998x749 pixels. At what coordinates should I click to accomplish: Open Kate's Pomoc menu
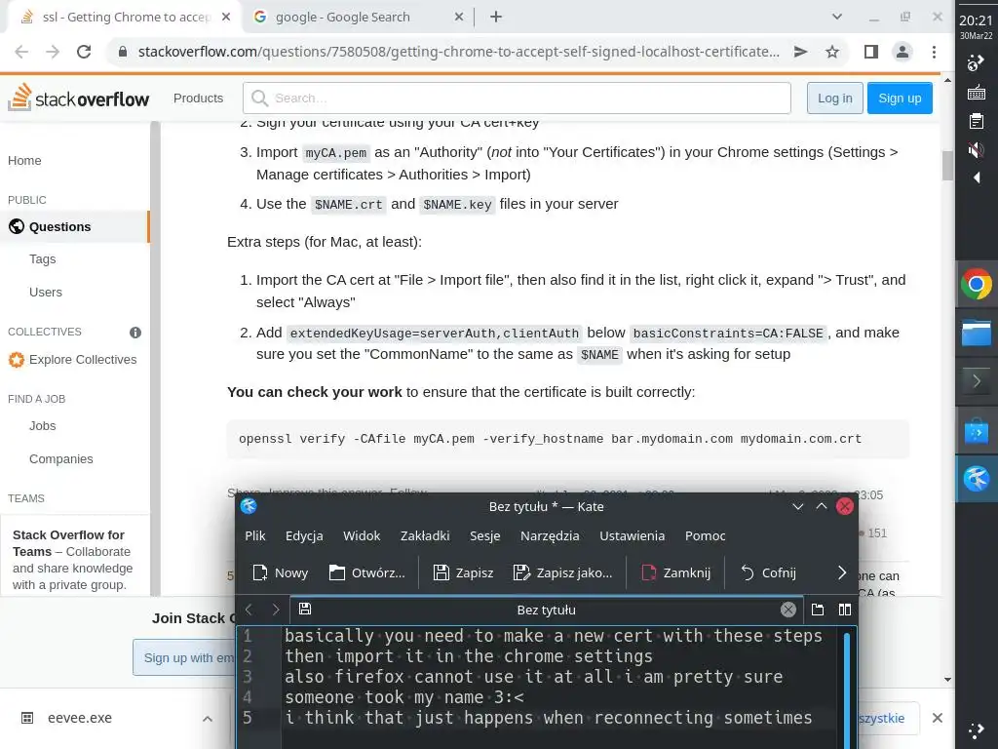click(706, 535)
